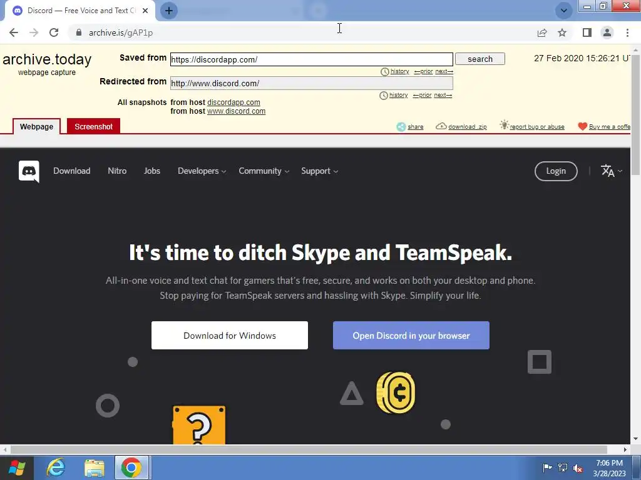View site info via the padlock icon
The image size is (641, 480).
pyautogui.click(x=79, y=32)
